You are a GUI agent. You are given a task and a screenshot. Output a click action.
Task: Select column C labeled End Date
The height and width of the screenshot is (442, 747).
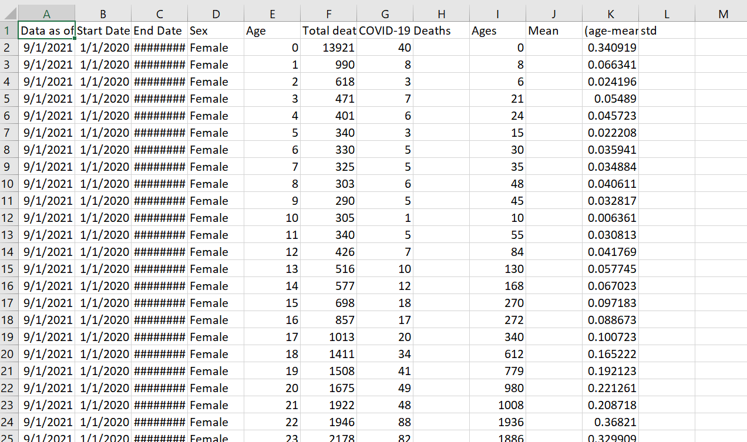(x=159, y=13)
